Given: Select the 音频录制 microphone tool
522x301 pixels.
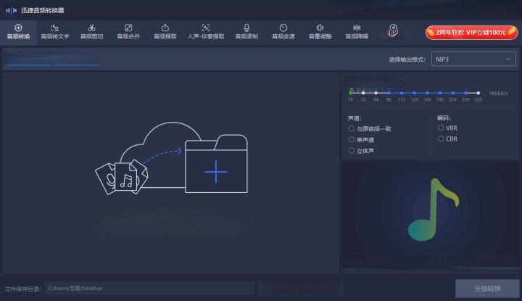Looking at the screenshot, I should click(246, 31).
